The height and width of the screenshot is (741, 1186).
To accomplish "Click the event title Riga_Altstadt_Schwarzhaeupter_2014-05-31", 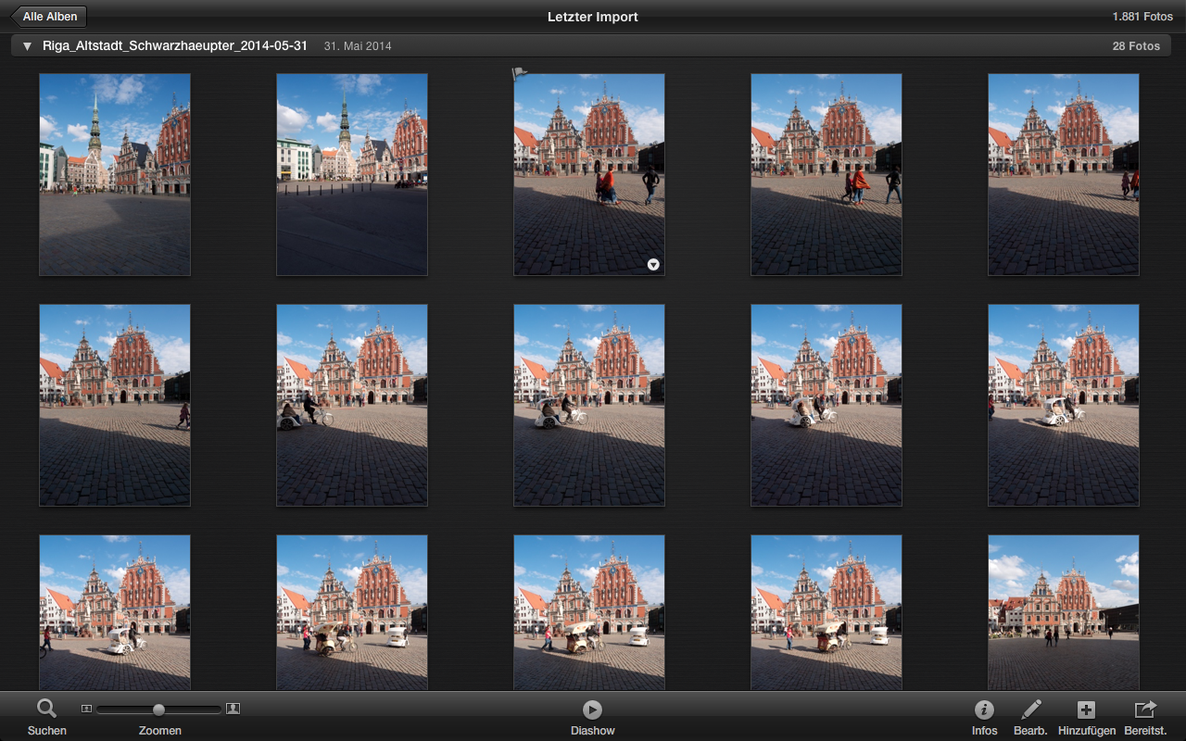I will coord(175,45).
